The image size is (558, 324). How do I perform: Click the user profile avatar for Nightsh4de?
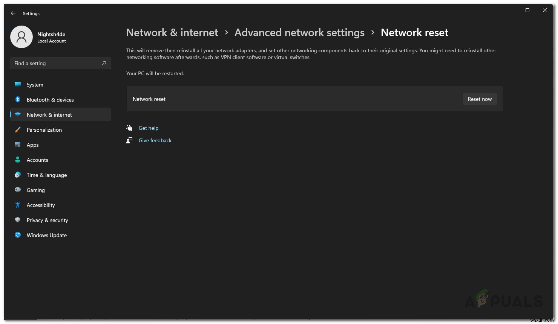tap(21, 37)
